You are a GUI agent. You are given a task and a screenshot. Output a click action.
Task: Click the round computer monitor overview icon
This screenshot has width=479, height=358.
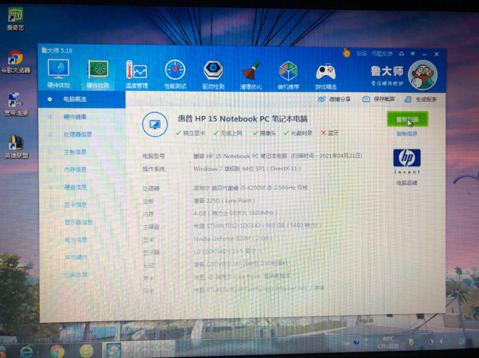pyautogui.click(x=155, y=124)
